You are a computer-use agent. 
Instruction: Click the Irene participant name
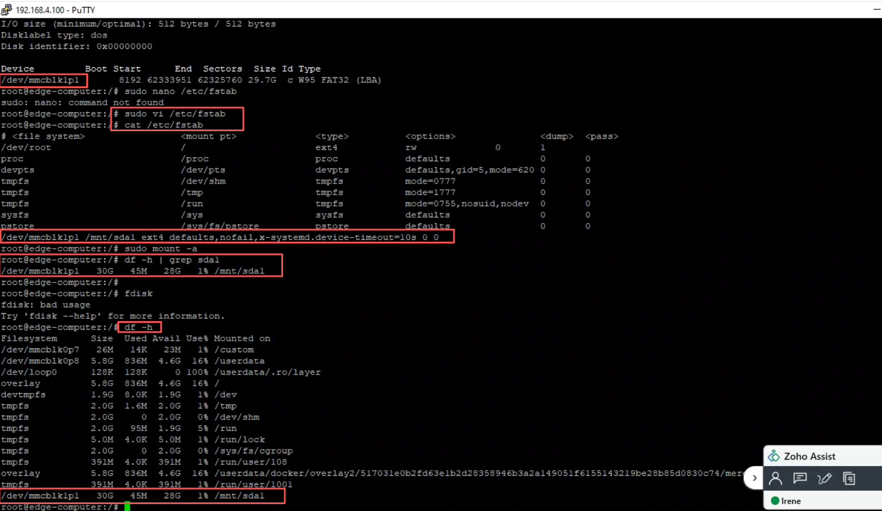791,501
